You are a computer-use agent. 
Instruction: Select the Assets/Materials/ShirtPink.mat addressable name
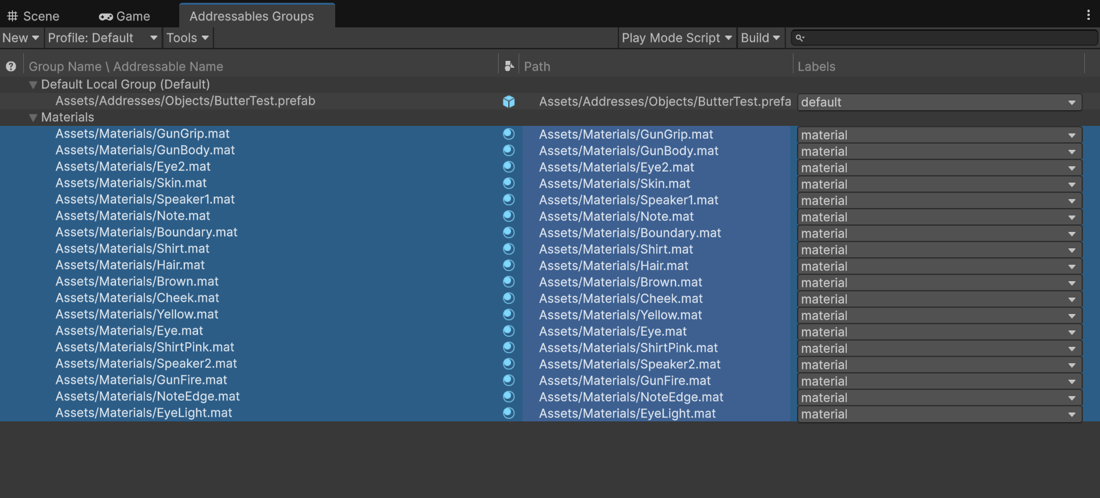pos(145,347)
